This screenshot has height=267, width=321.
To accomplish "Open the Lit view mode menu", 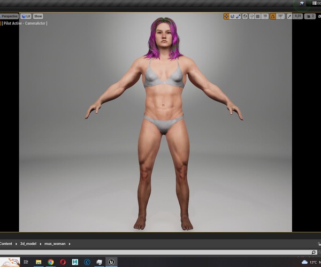I will [x=26, y=16].
